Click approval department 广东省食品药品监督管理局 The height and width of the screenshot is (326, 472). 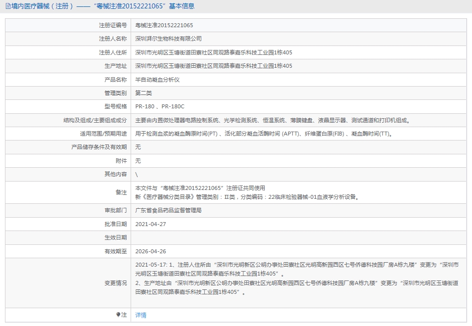tap(168, 210)
